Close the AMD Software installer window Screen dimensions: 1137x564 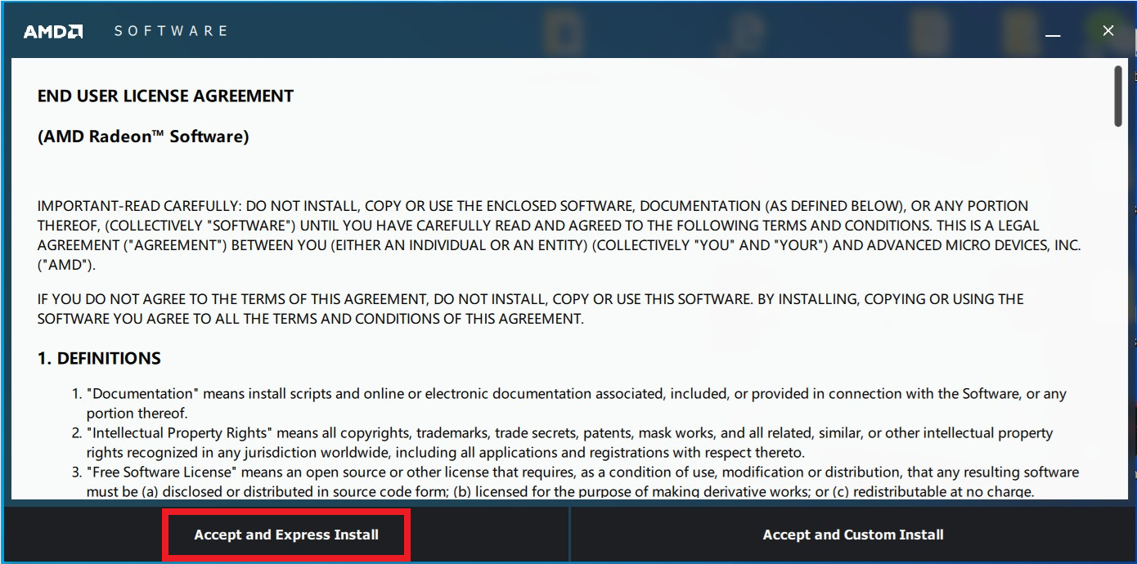tap(1108, 31)
